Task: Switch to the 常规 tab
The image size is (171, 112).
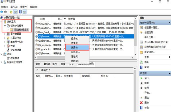Action: 38,64
